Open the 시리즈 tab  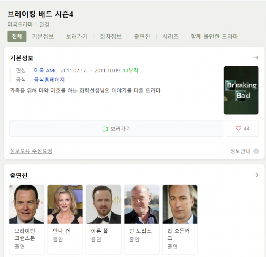(x=170, y=37)
